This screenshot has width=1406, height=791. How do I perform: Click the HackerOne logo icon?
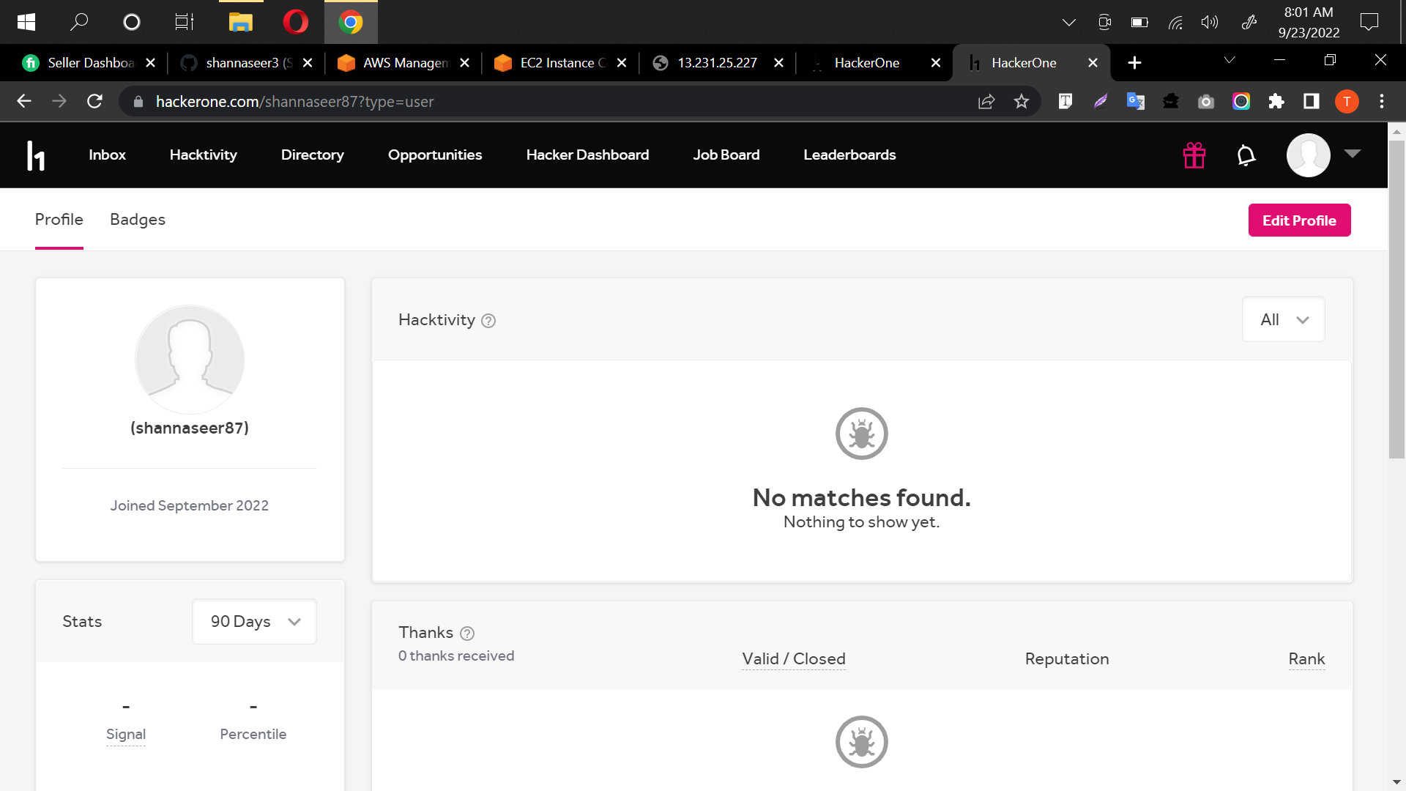tap(36, 155)
